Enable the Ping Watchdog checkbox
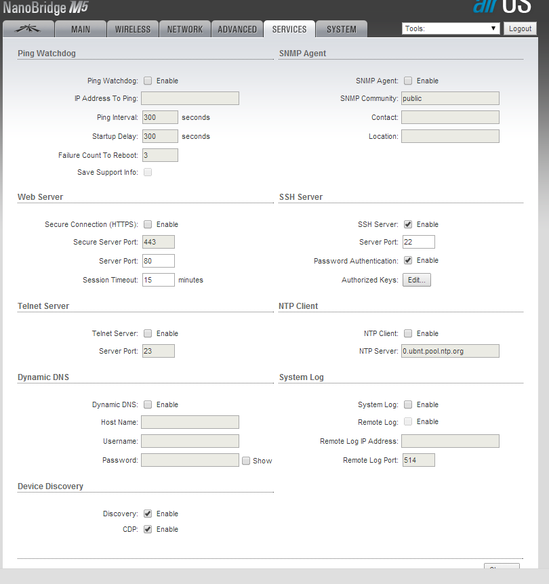 (x=148, y=81)
